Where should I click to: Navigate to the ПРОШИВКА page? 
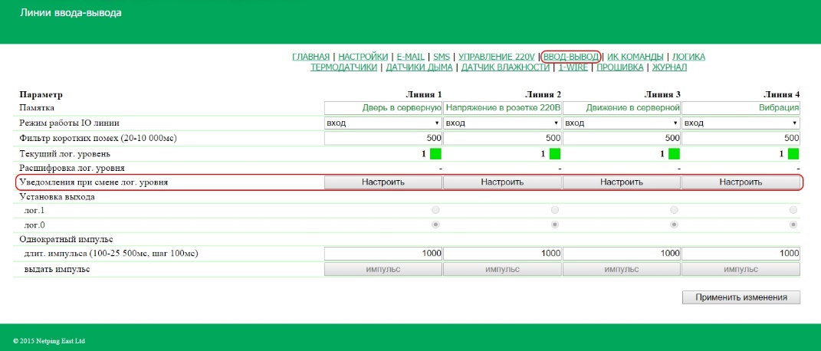(620, 67)
